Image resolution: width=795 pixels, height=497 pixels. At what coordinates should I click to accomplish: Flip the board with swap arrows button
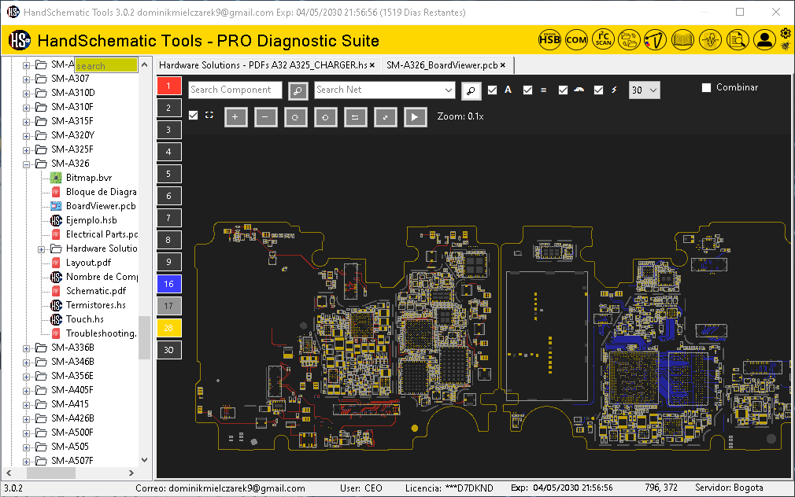click(355, 117)
